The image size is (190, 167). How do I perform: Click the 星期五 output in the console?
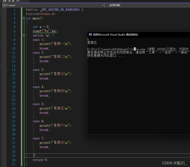(x=92, y=43)
